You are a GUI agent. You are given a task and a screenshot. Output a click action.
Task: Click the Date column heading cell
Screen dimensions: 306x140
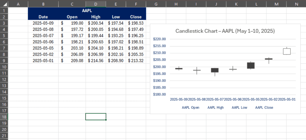(x=43, y=17)
